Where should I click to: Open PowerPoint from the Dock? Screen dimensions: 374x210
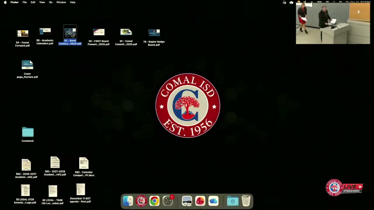(x=200, y=201)
